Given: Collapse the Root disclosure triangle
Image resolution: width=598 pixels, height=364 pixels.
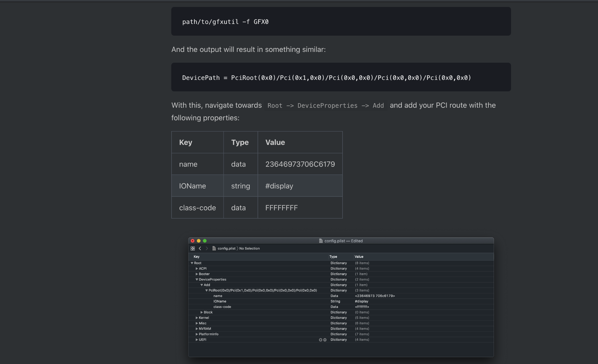Looking at the screenshot, I should point(192,263).
